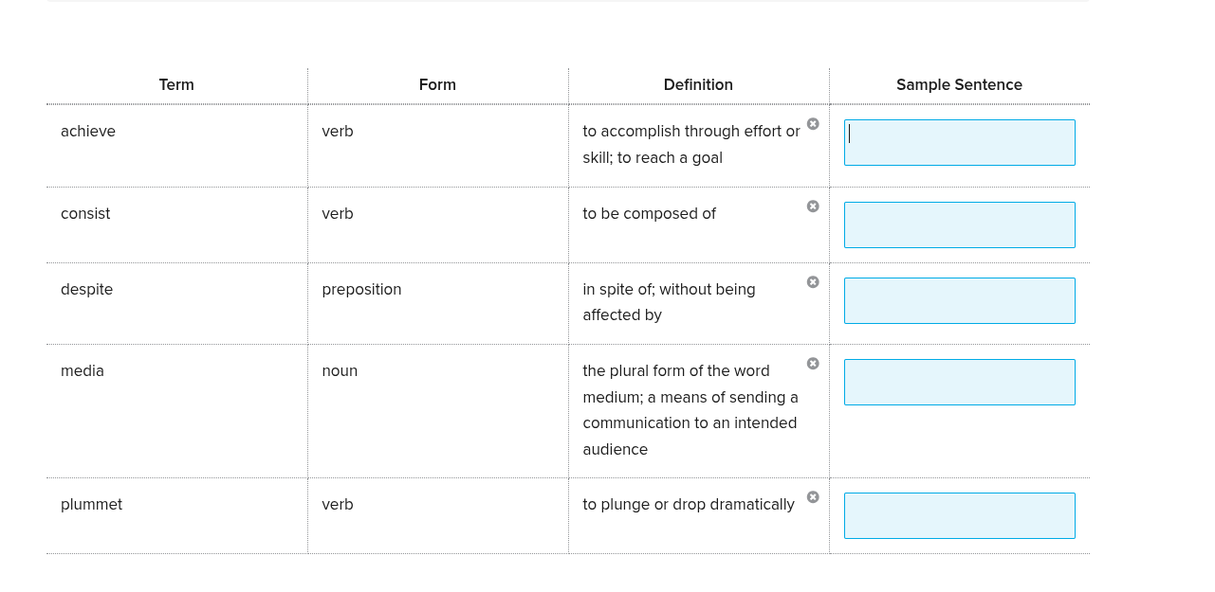Click the 'Form' column header
The height and width of the screenshot is (592, 1215).
pyautogui.click(x=437, y=84)
